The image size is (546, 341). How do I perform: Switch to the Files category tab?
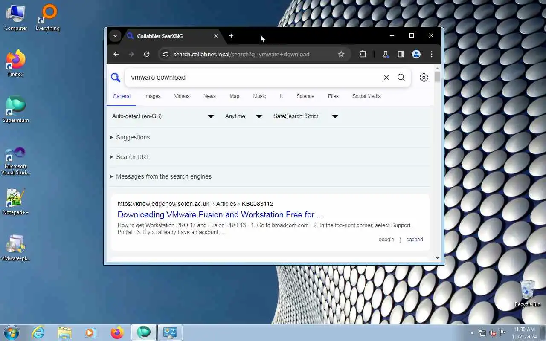click(x=333, y=96)
